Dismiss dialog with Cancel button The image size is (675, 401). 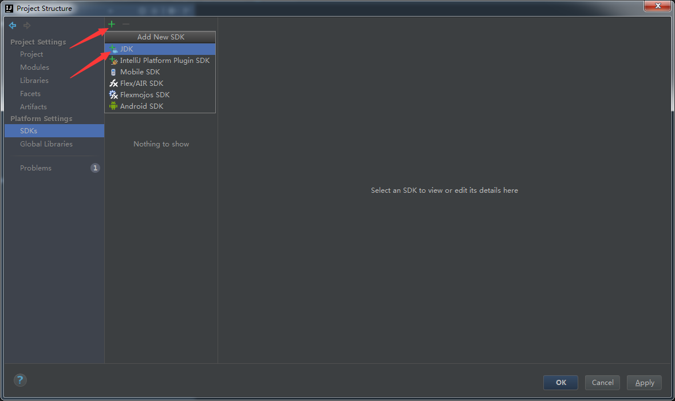602,383
